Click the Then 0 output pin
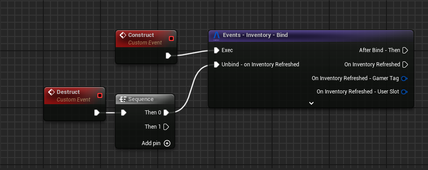Viewport: 428px width, 170px height. click(166, 113)
